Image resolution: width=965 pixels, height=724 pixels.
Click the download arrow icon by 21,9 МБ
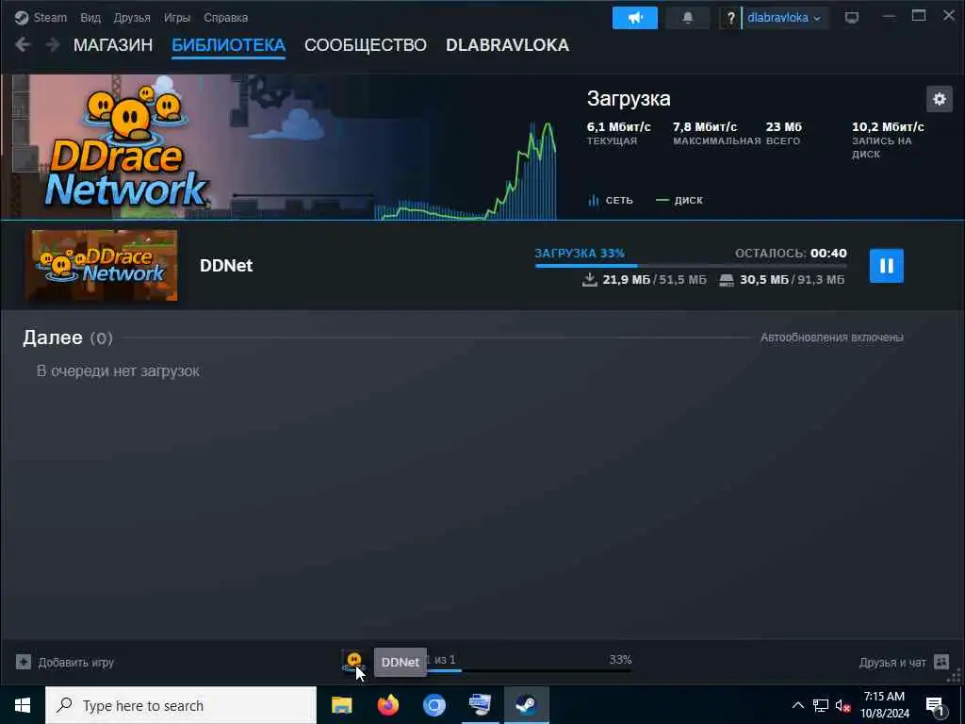(590, 279)
